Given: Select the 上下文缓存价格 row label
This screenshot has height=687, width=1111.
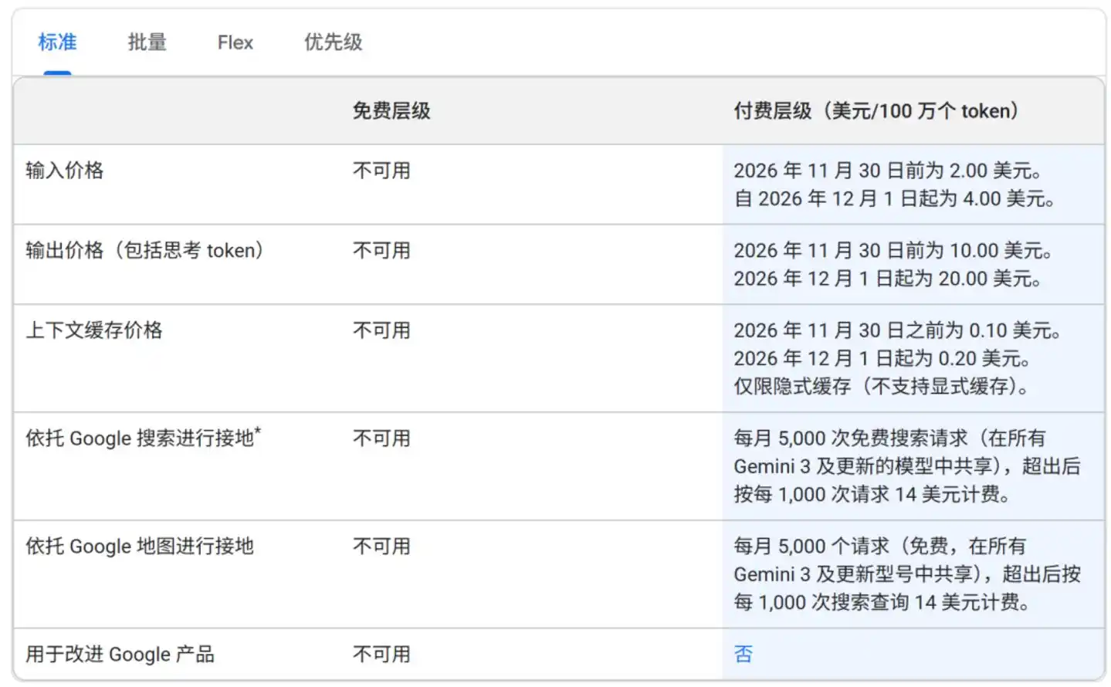Looking at the screenshot, I should pyautogui.click(x=94, y=331).
